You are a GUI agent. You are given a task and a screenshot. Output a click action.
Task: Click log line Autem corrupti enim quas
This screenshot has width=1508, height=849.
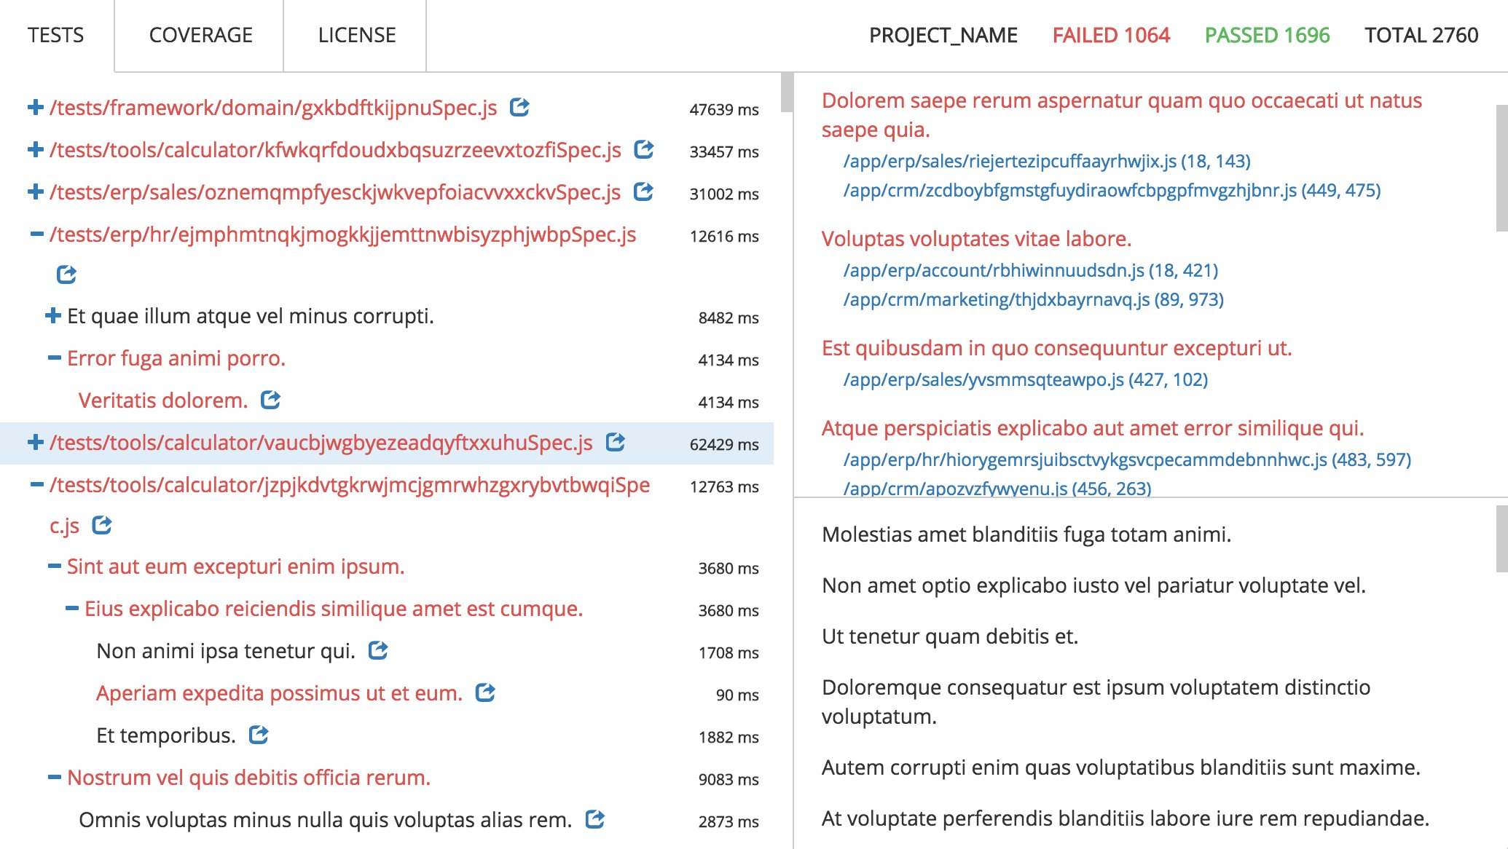[1121, 767]
